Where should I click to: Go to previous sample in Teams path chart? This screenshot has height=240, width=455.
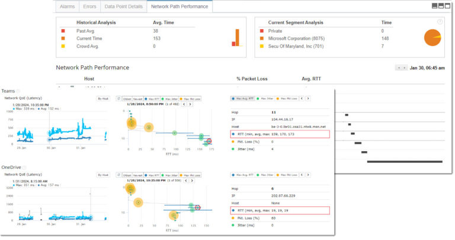184,104
